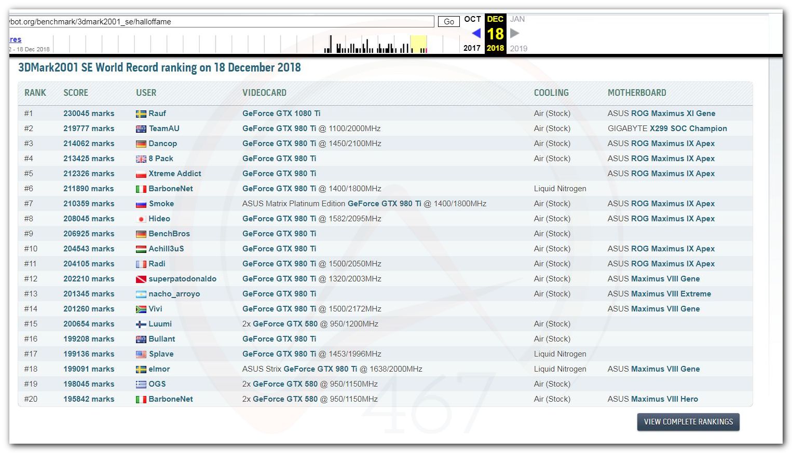The width and height of the screenshot is (792, 453).
Task: Click the Sweden flag icon beside Rauf
Action: (141, 114)
